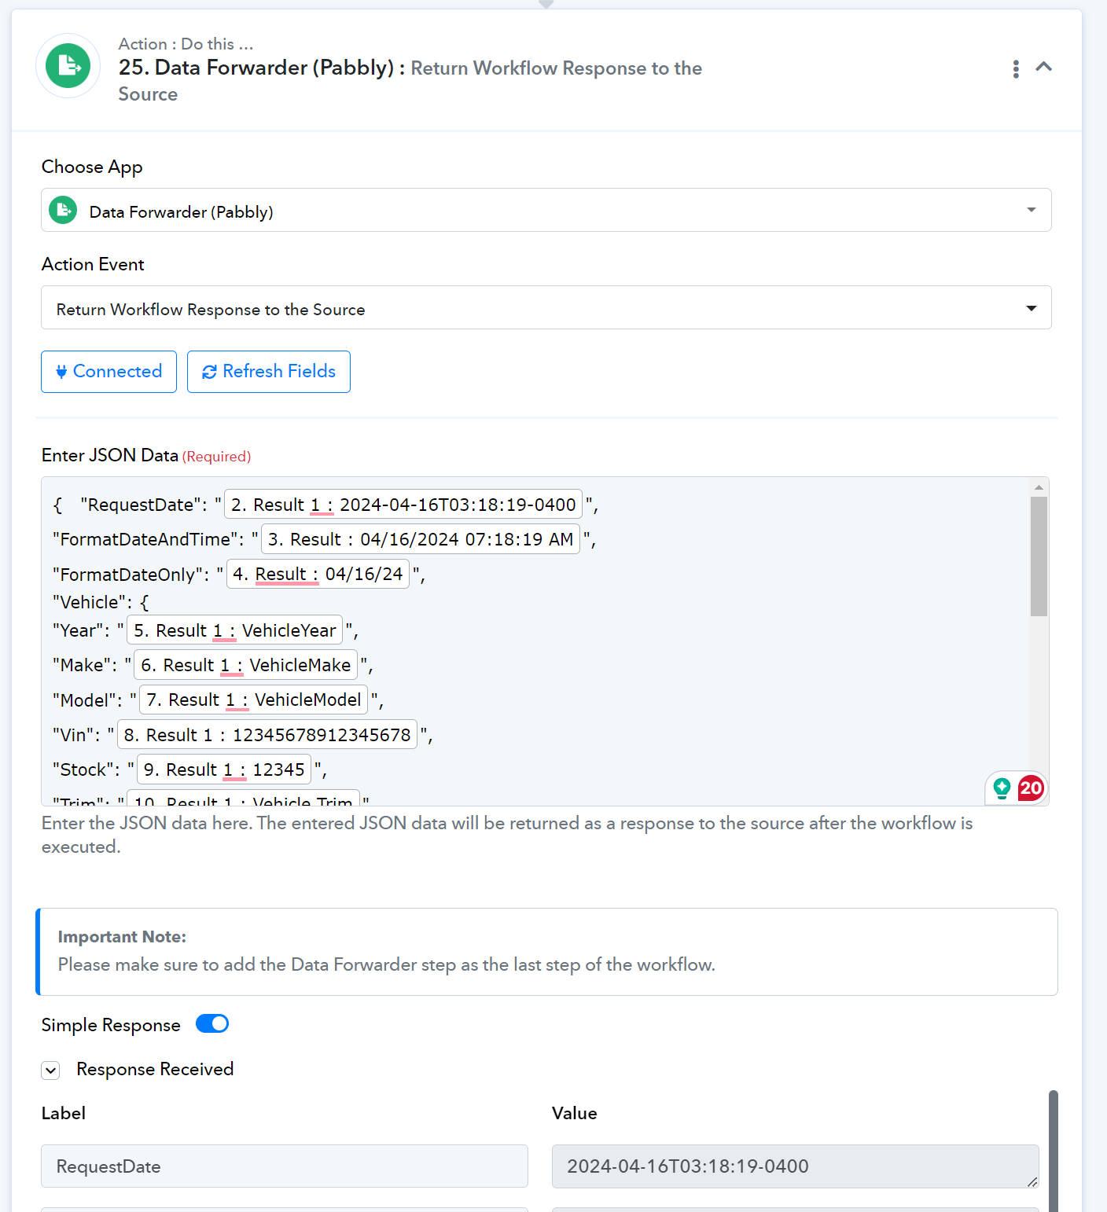Click the '3. Result' FormatDateAndTime tag

[421, 539]
